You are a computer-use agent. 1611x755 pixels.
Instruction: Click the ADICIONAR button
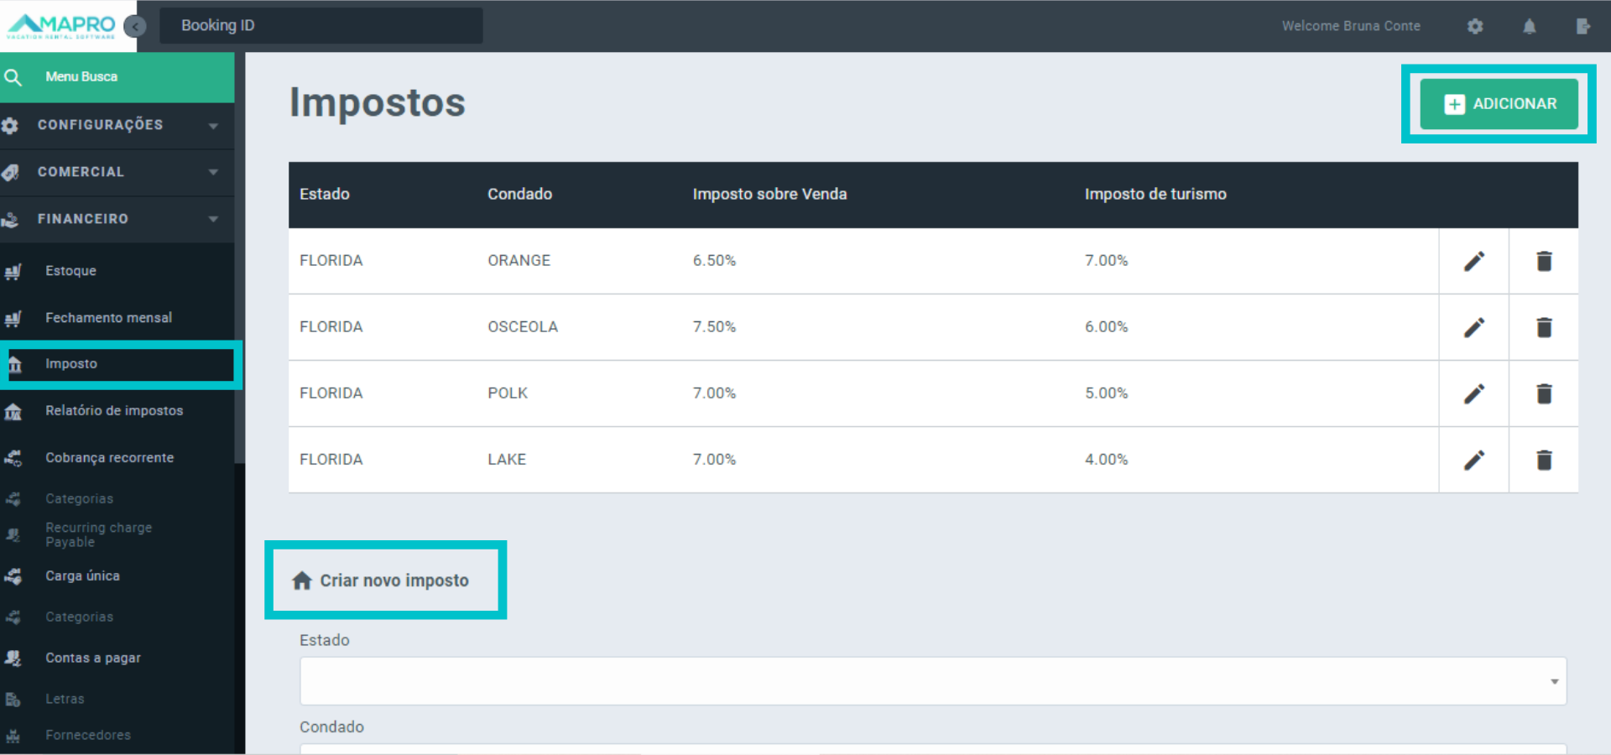point(1499,104)
